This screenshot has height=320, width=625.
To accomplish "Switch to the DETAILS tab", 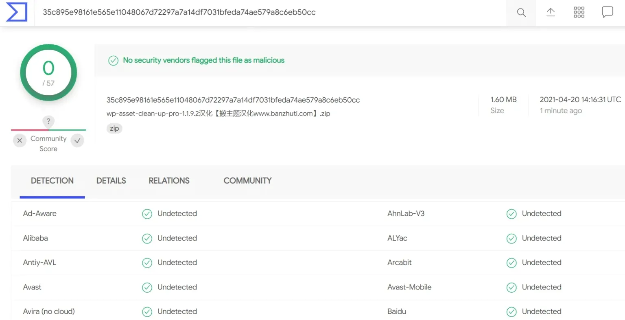I will pyautogui.click(x=111, y=181).
